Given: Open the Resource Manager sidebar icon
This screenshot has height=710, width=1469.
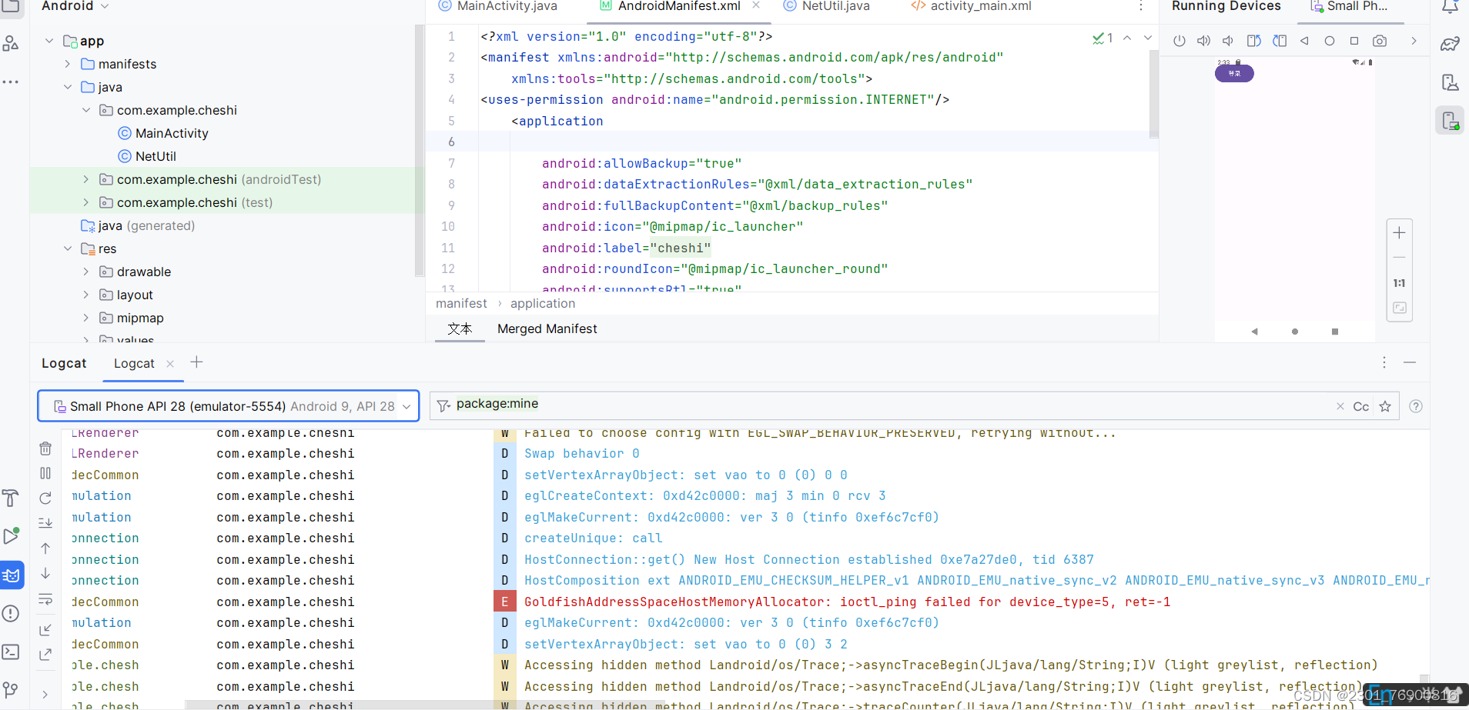Looking at the screenshot, I should click(x=11, y=44).
